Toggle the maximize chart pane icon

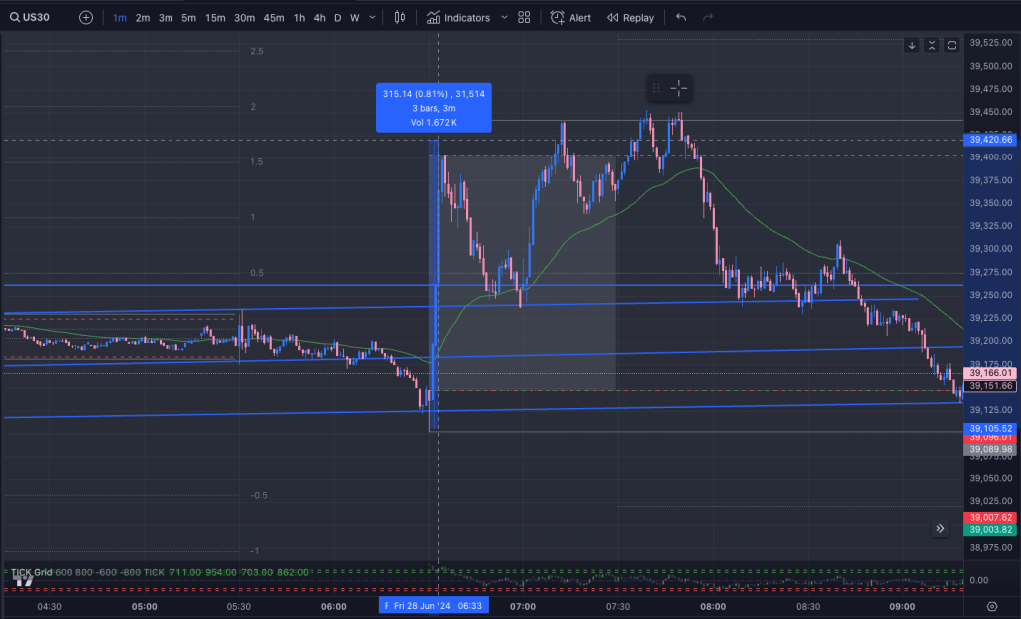[x=952, y=45]
